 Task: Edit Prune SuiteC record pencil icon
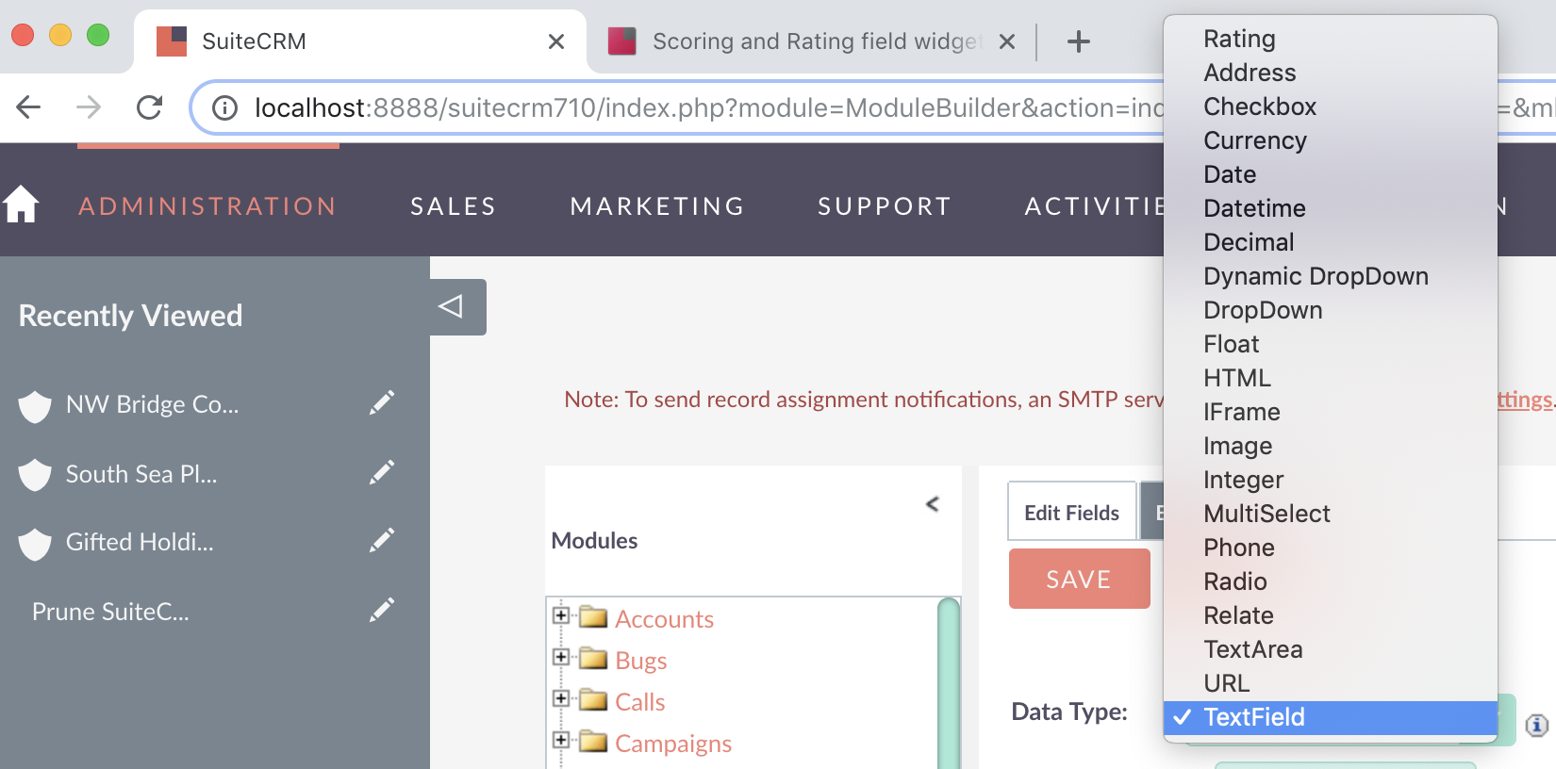click(x=382, y=611)
